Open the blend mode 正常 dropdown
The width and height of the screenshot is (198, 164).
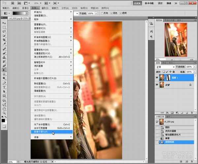pyautogui.click(x=166, y=67)
